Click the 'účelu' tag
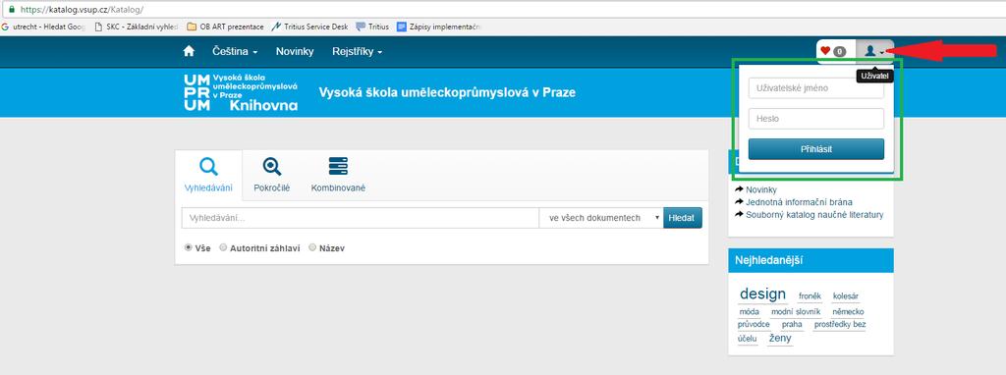This screenshot has height=375, width=1006. point(748,338)
